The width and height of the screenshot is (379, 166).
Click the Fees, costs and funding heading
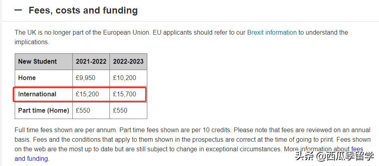(83, 11)
